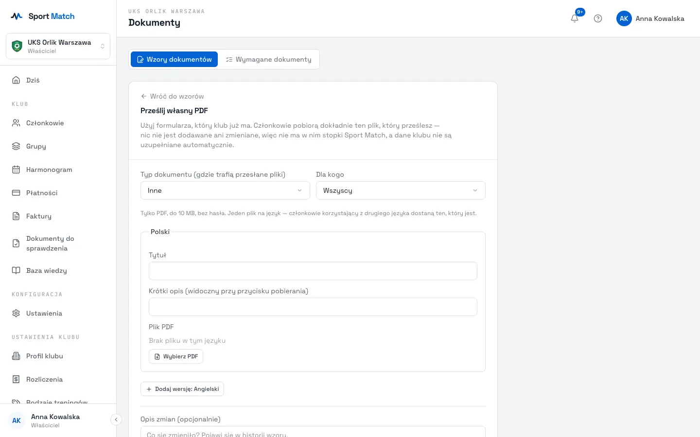Click the Brak pliku w tym języku text
This screenshot has width=700, height=437.
pos(187,340)
